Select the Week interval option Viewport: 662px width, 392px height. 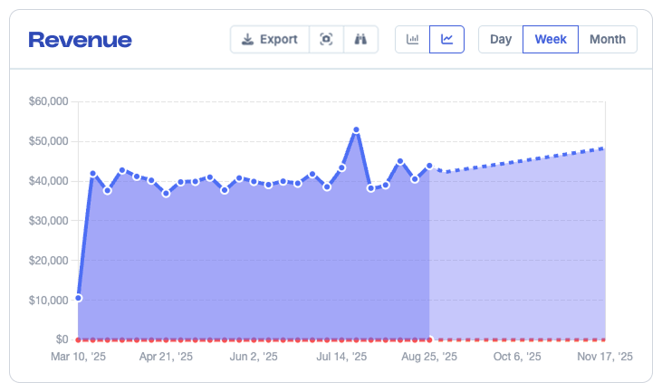pyautogui.click(x=551, y=40)
